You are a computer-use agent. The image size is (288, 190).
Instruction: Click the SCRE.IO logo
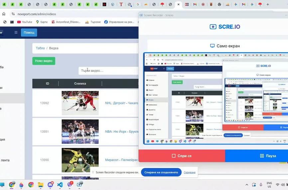tap(225, 27)
